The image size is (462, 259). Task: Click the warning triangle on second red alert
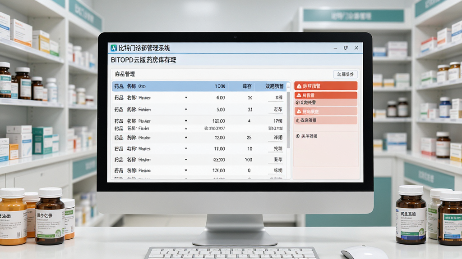pos(299,95)
